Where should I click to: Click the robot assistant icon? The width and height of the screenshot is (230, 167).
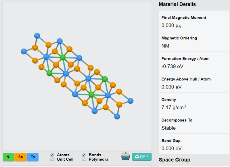click(126, 156)
